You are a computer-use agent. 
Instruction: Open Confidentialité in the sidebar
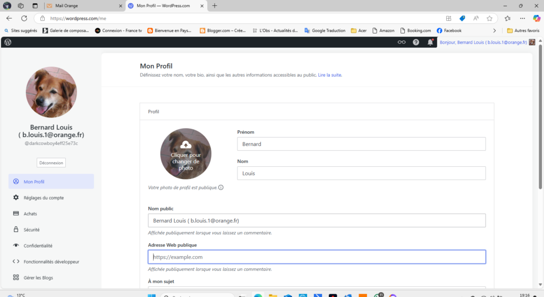[x=38, y=245]
